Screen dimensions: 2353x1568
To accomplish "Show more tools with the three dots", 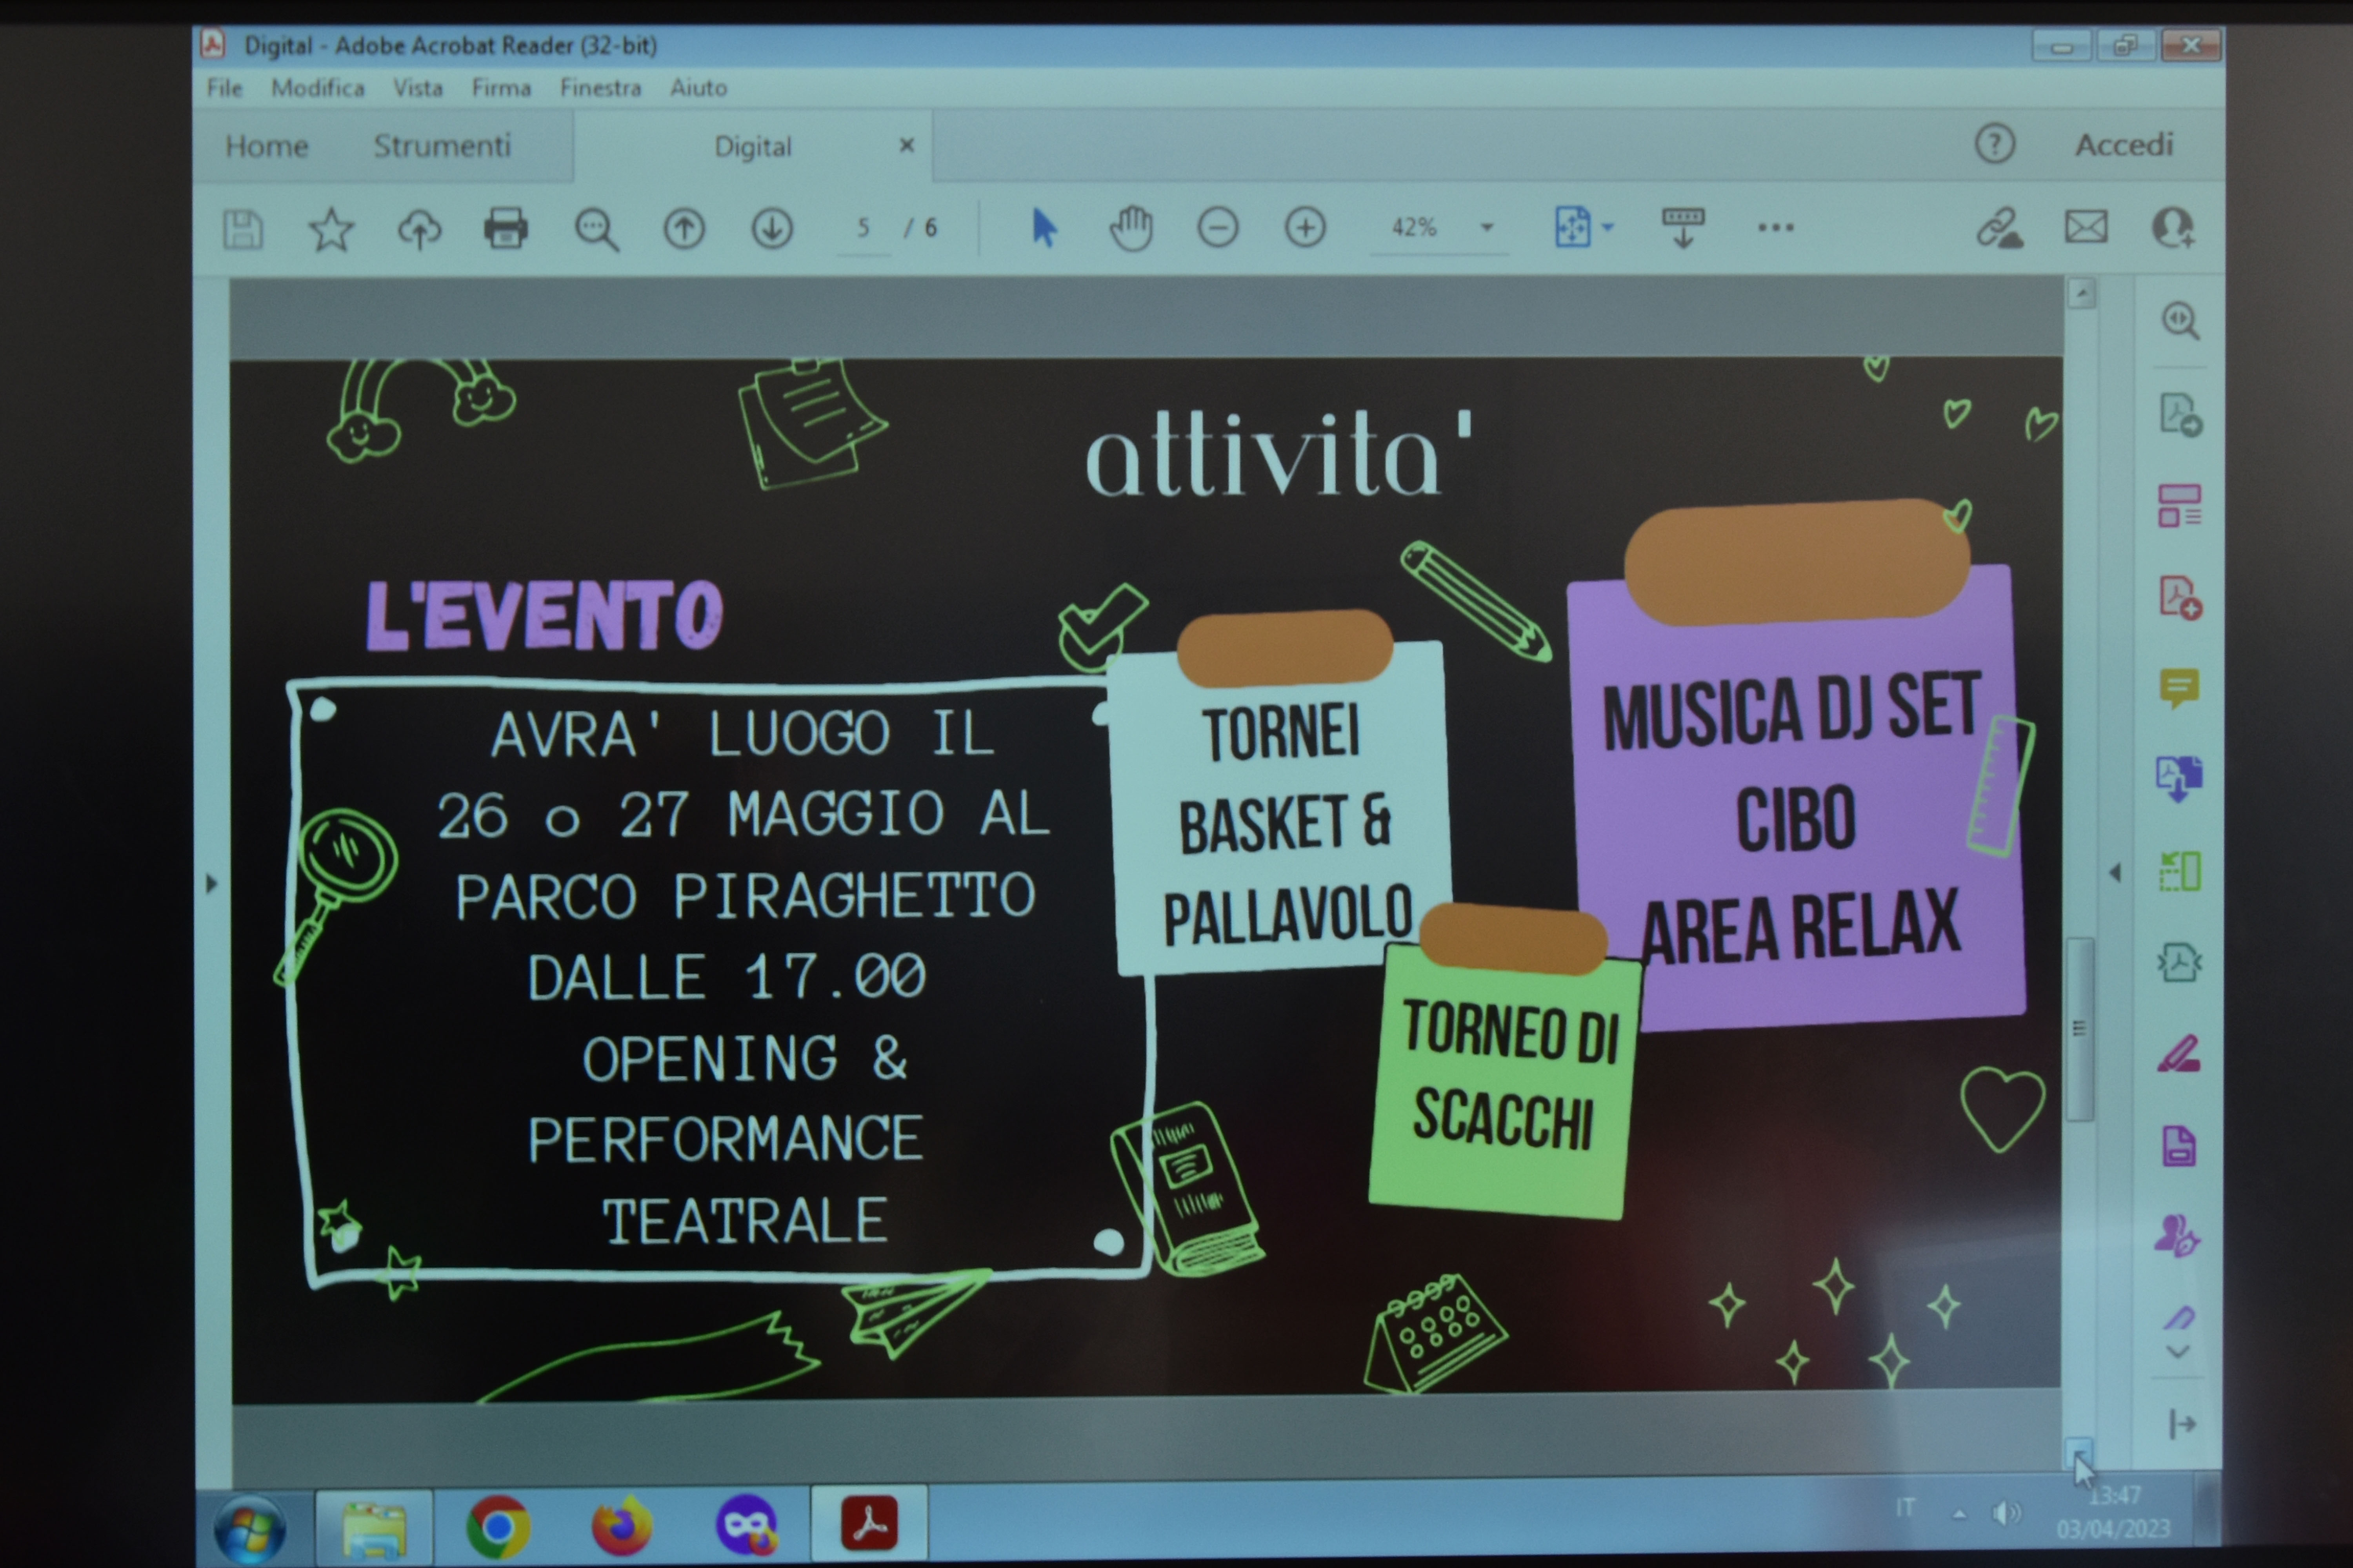I will pos(1775,228).
